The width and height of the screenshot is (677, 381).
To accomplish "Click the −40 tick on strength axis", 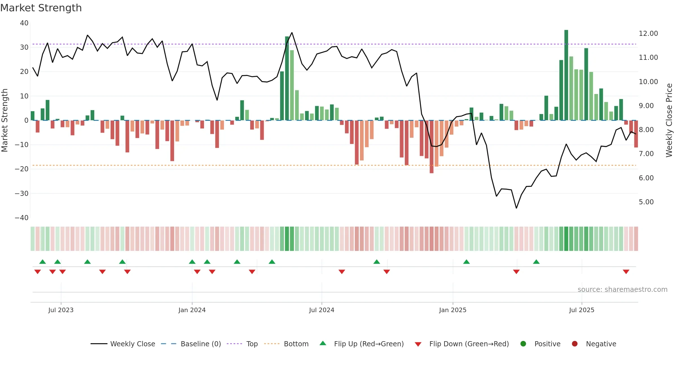I will pyautogui.click(x=22, y=218).
